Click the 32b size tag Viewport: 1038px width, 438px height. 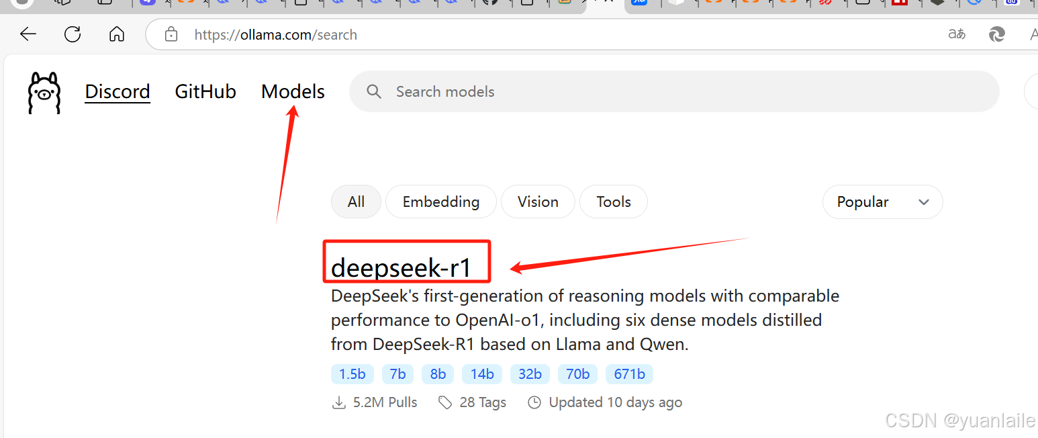(x=530, y=374)
